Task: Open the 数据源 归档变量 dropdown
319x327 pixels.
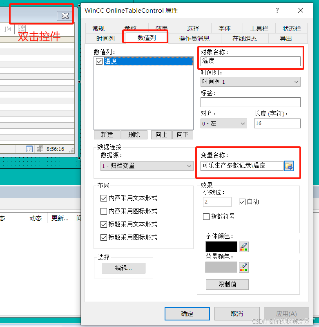Action: coord(147,166)
